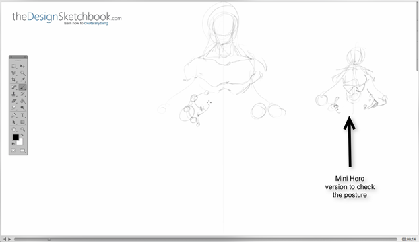Reset to default foreground/background colors
The width and height of the screenshot is (419, 242).
[x=13, y=144]
